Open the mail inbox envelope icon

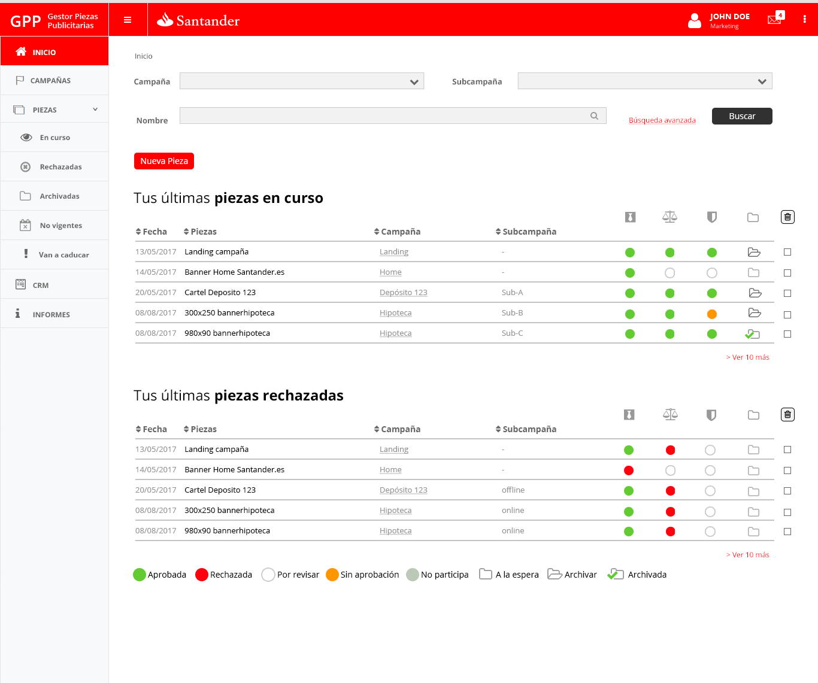tap(774, 19)
